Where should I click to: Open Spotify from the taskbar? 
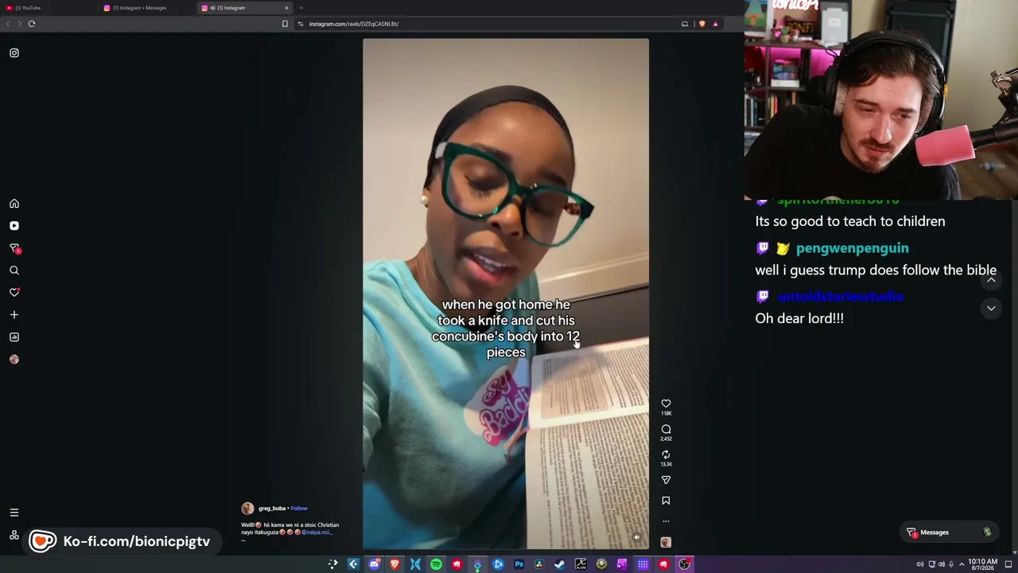pos(436,564)
